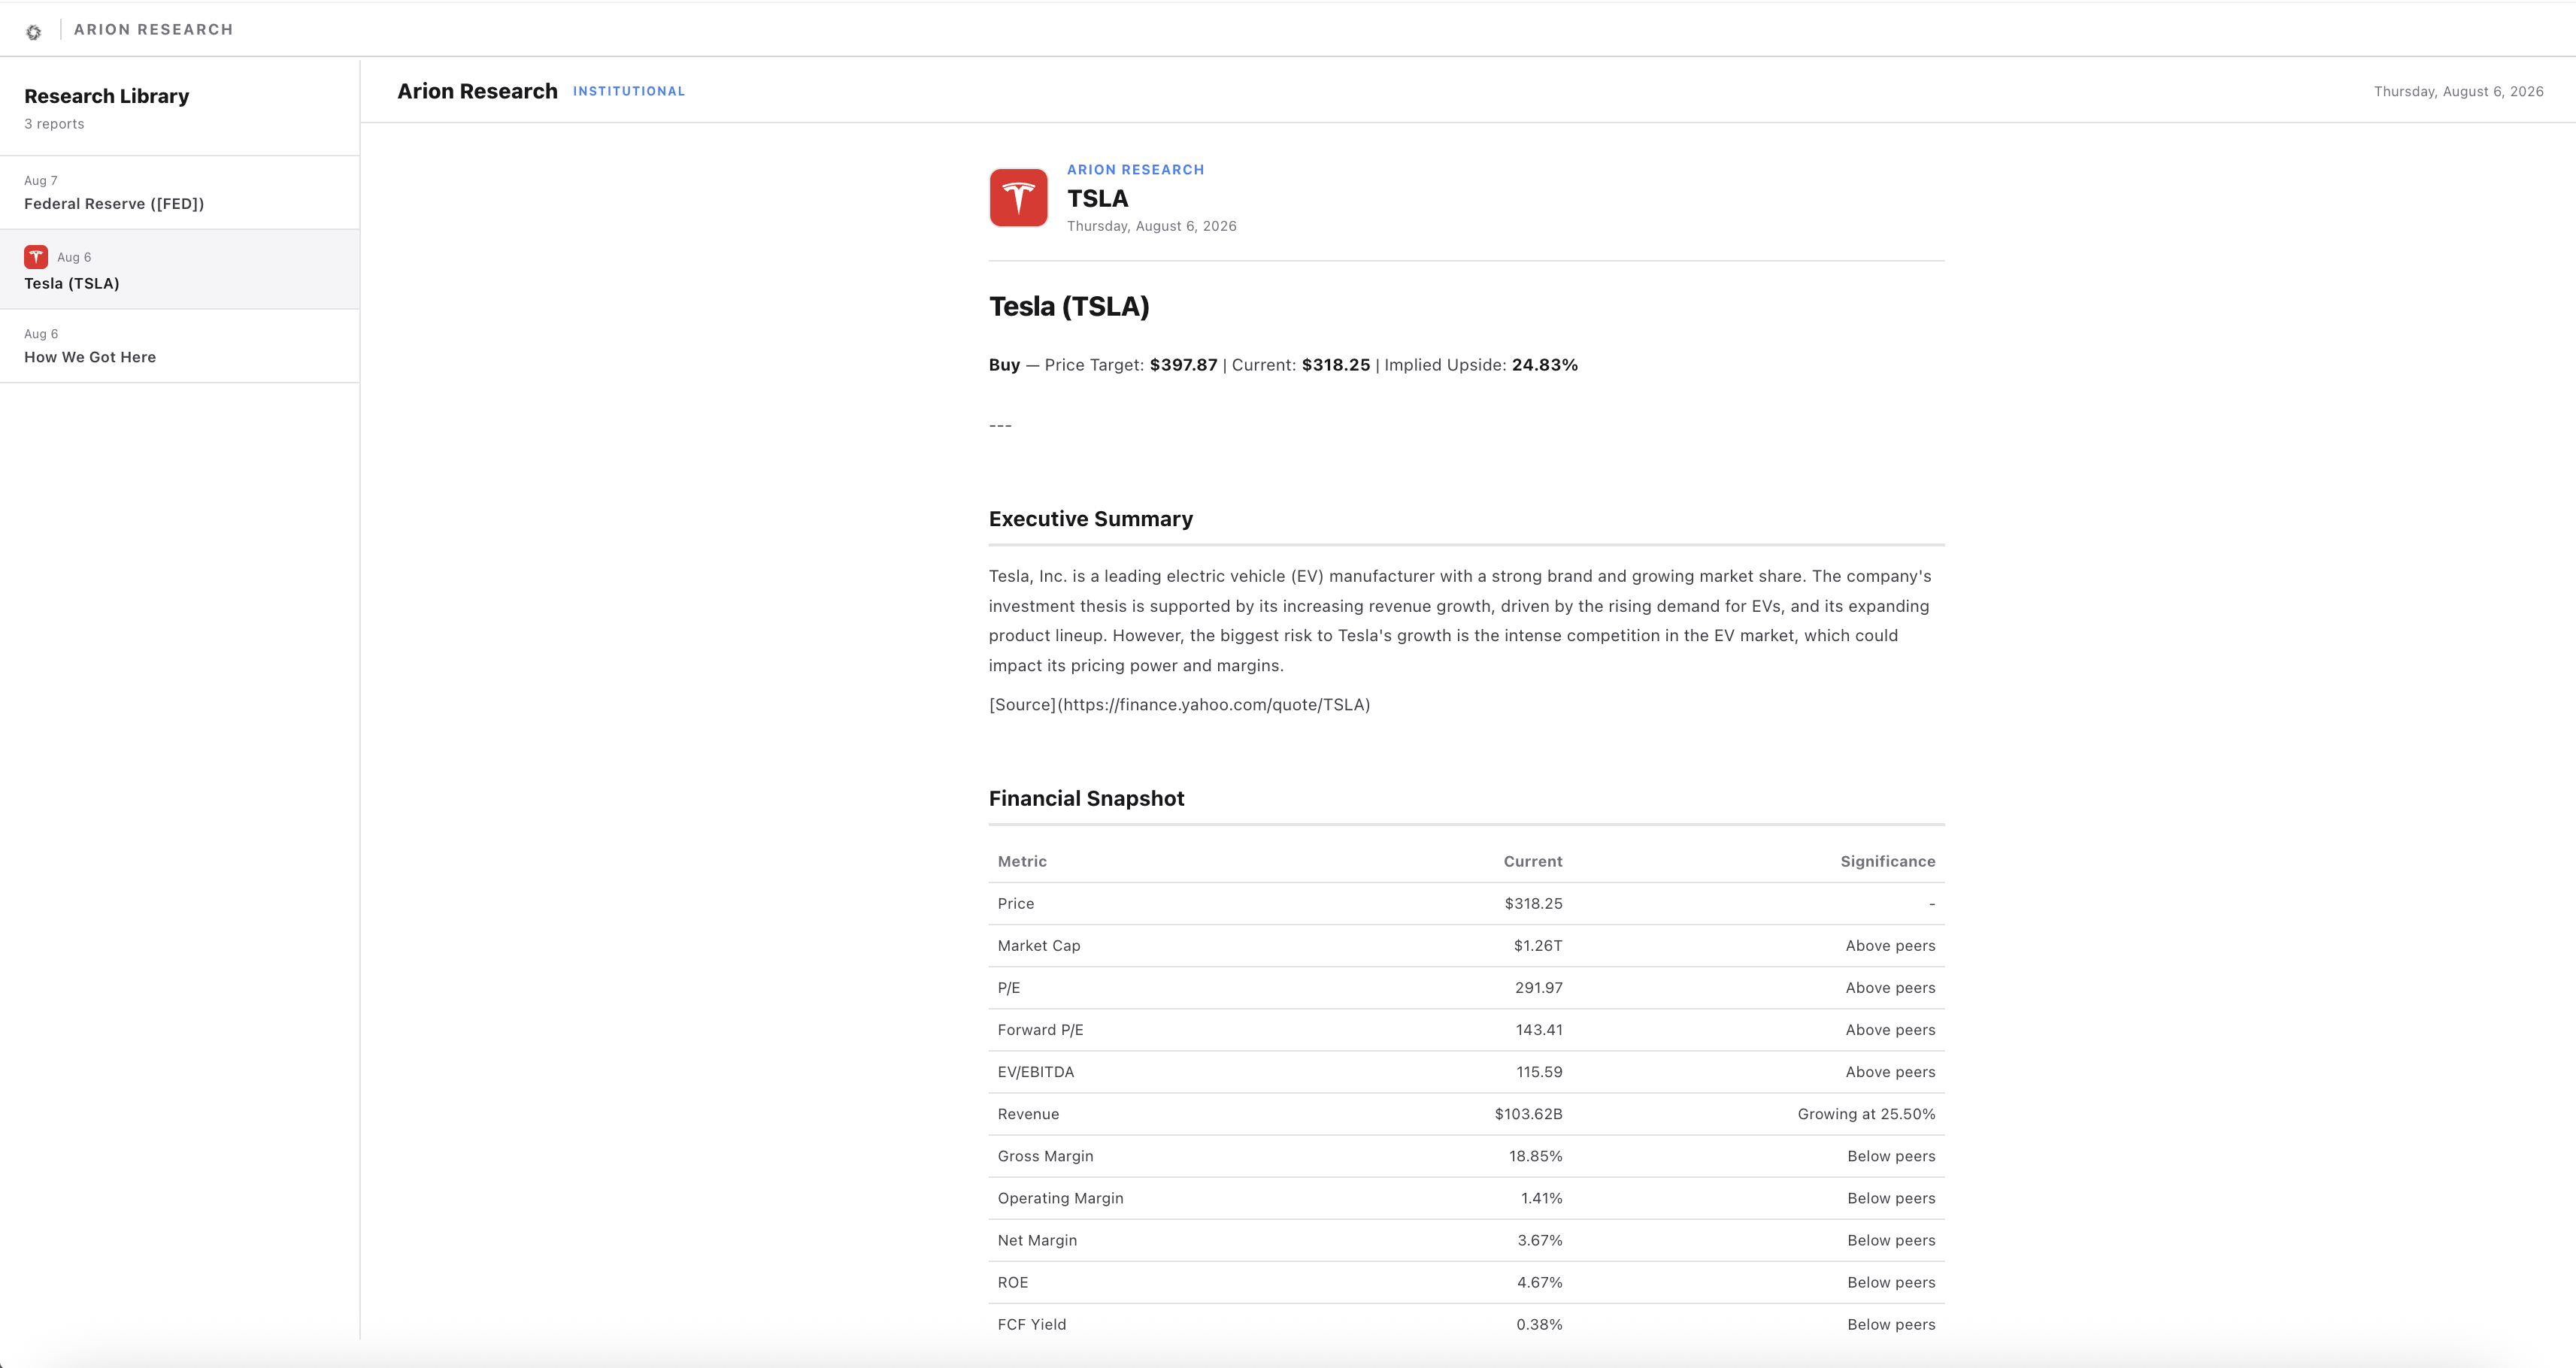Click the 'Aug 7' date in sidebar
This screenshot has width=2576, height=1368.
tap(41, 181)
